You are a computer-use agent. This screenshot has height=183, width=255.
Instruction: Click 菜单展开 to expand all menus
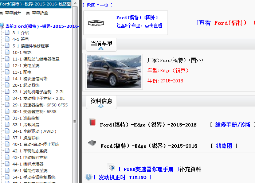13,13
